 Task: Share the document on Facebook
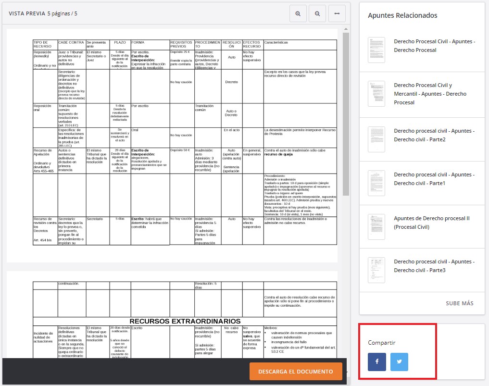(377, 362)
